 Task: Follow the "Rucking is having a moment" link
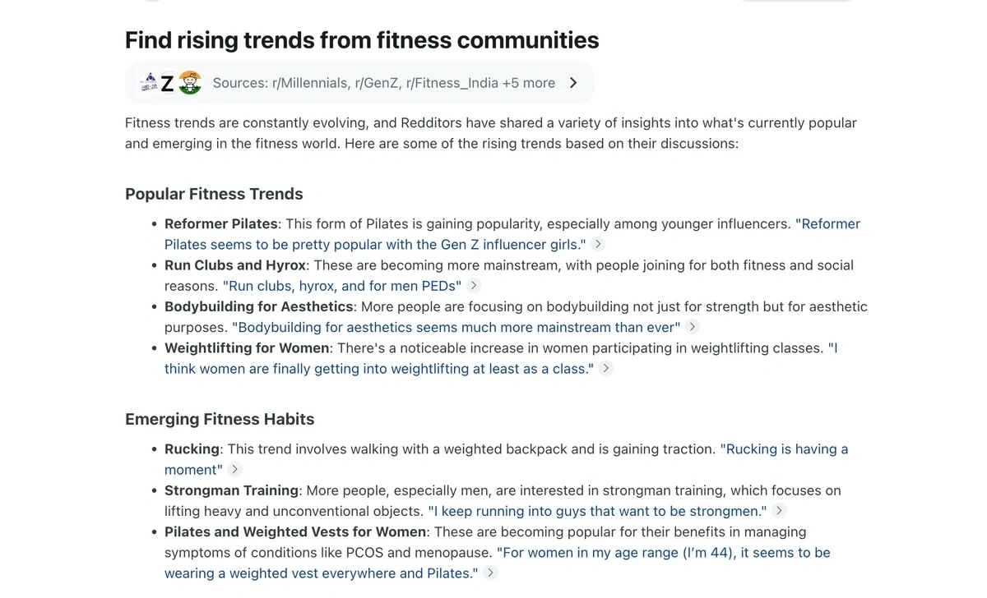[x=783, y=449]
